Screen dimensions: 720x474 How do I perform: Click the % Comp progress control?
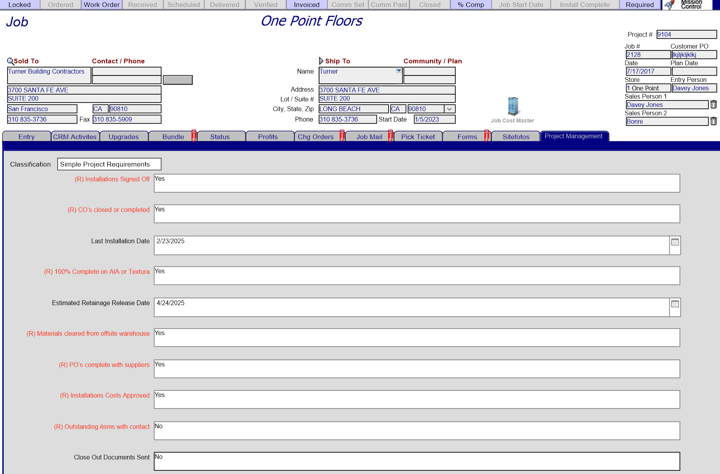click(471, 4)
